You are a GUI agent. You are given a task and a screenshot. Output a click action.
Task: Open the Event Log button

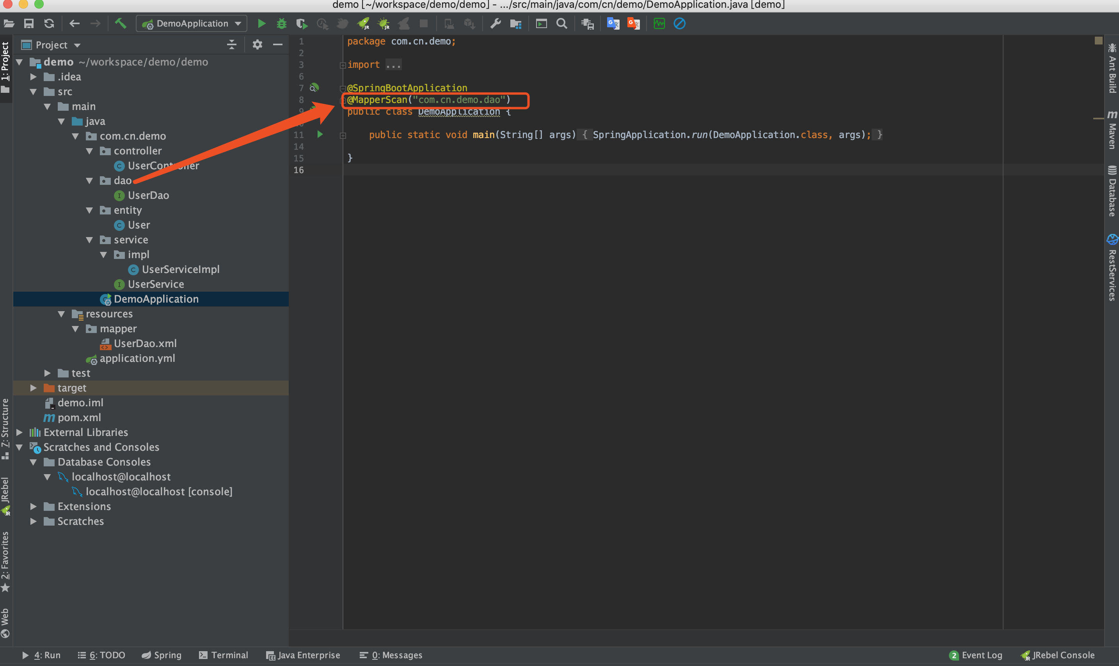(x=976, y=655)
